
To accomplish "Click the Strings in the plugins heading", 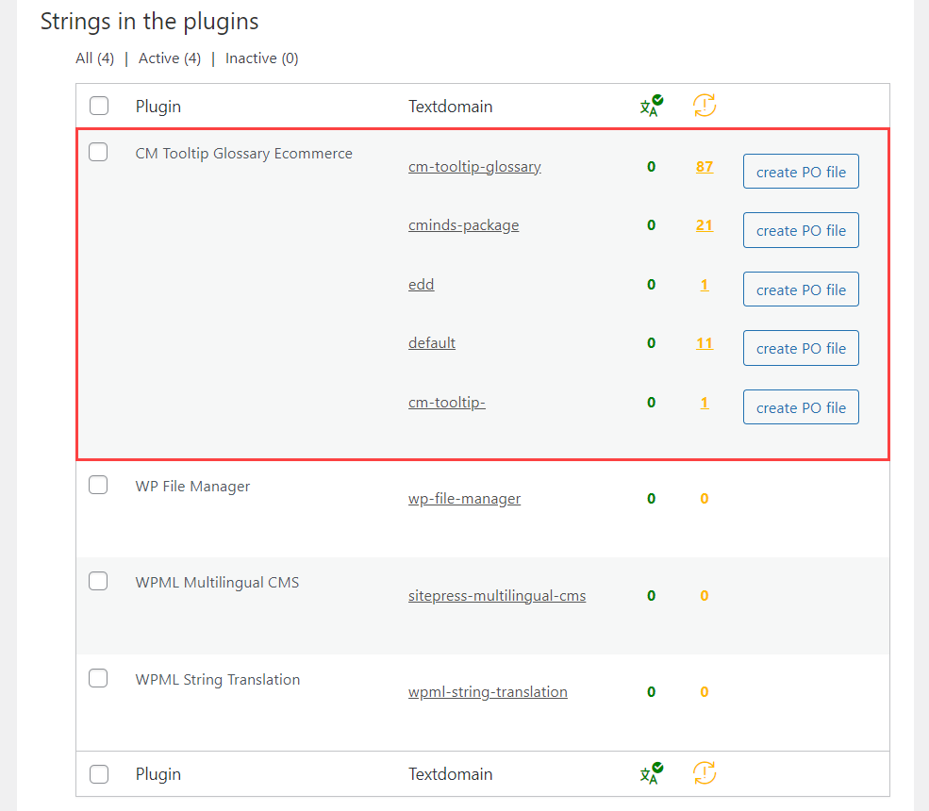I will pyautogui.click(x=149, y=22).
